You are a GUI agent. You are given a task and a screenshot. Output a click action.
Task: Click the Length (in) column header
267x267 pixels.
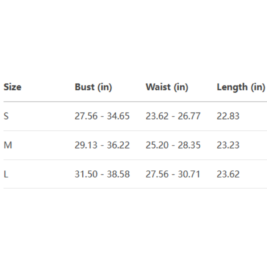(241, 87)
